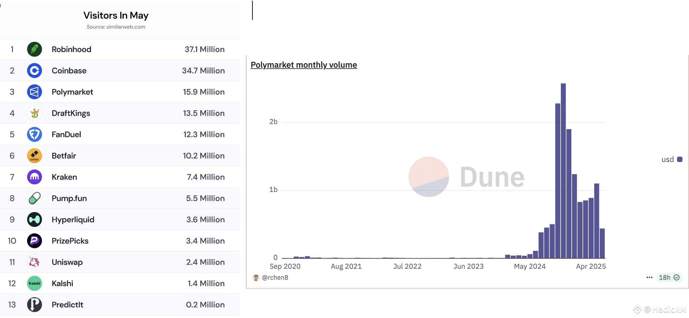Click the usd legend label
The height and width of the screenshot is (318, 689).
click(668, 159)
